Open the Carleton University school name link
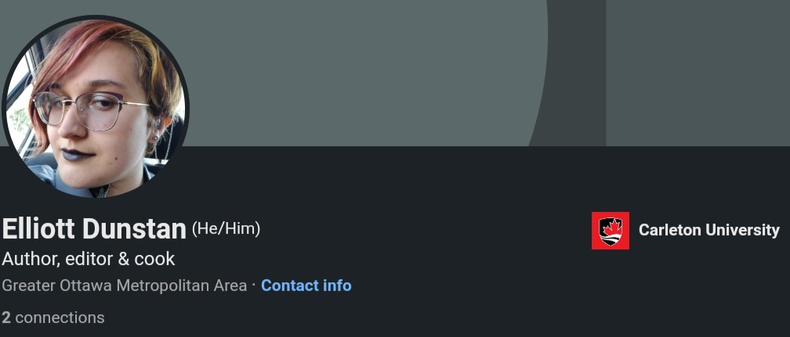Image resolution: width=790 pixels, height=337 pixels. click(x=708, y=230)
